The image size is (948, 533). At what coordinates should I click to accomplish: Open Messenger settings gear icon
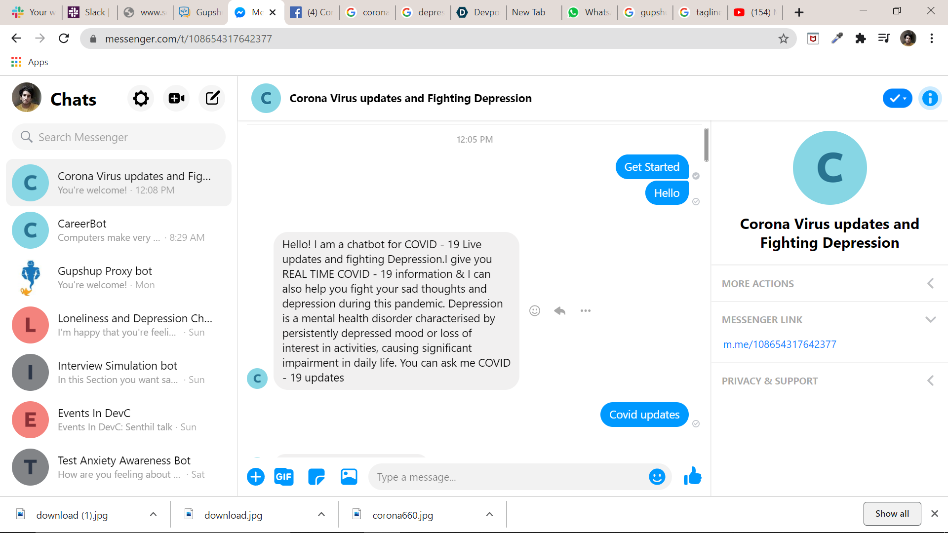click(x=141, y=98)
